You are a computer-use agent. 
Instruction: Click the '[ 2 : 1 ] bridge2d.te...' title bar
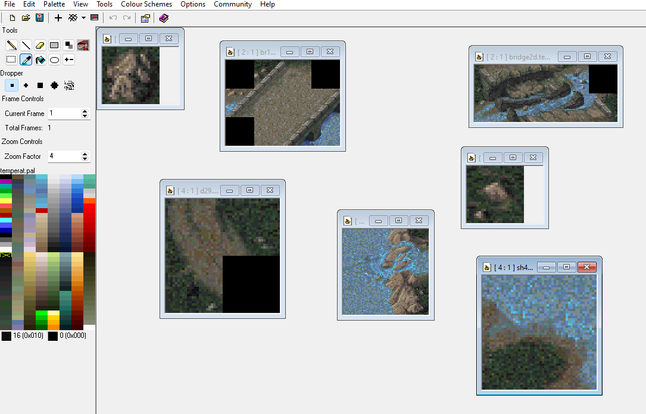click(518, 57)
